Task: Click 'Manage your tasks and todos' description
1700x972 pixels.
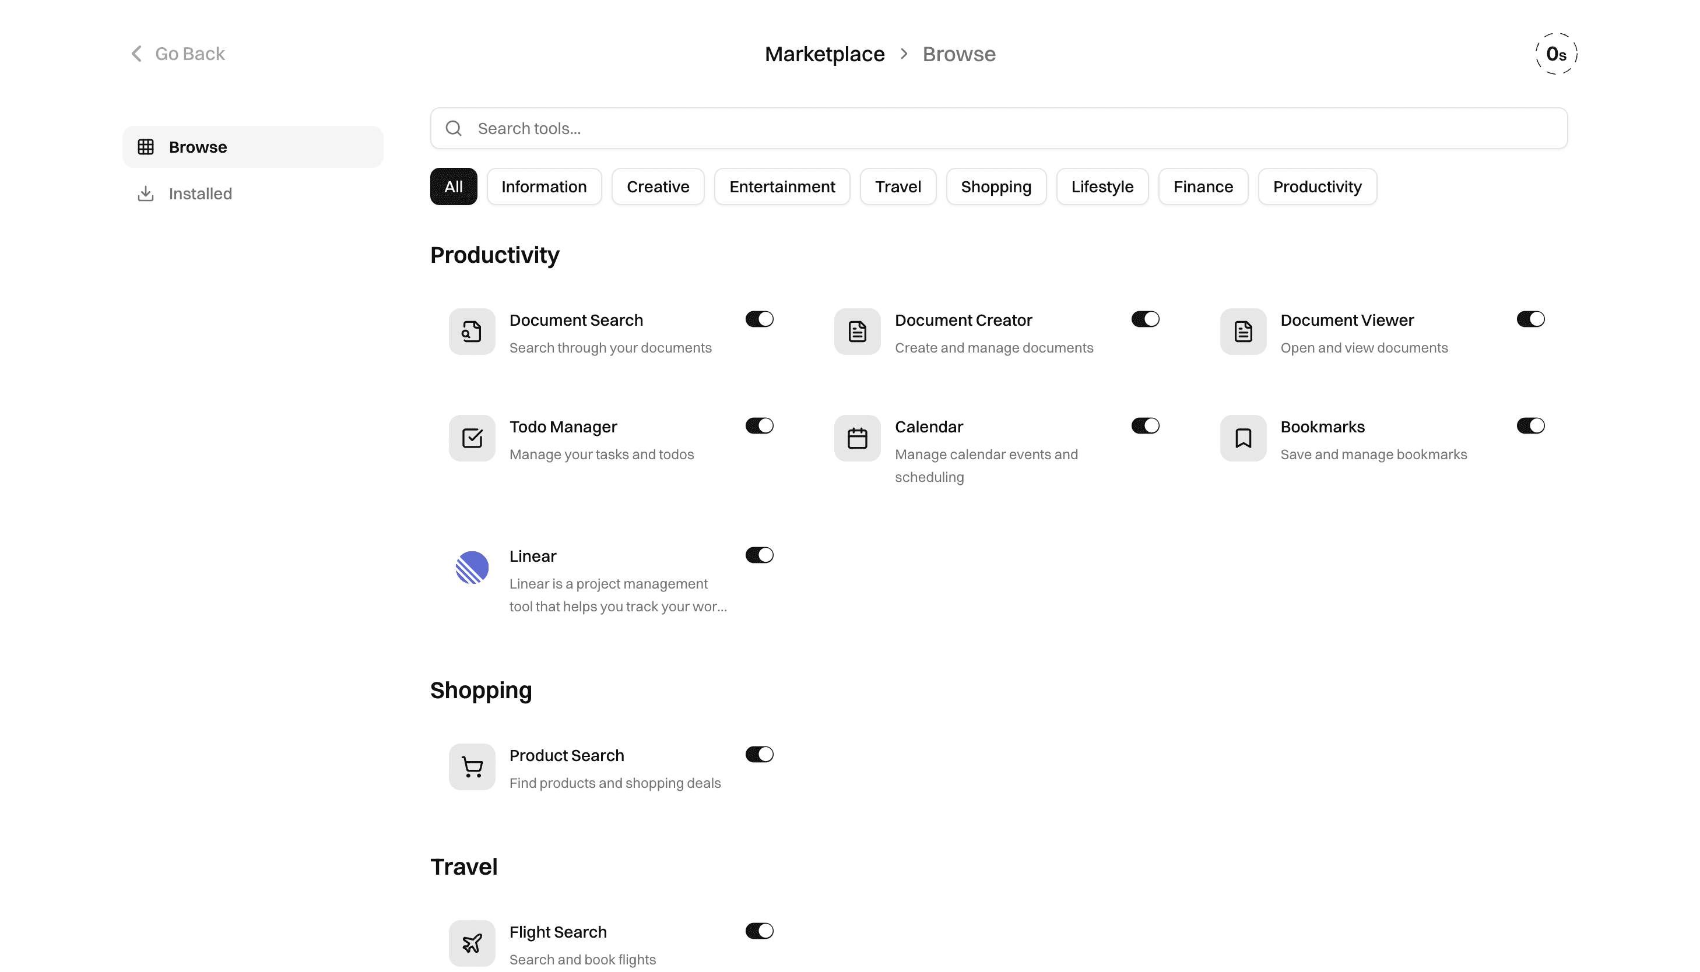Action: click(601, 455)
